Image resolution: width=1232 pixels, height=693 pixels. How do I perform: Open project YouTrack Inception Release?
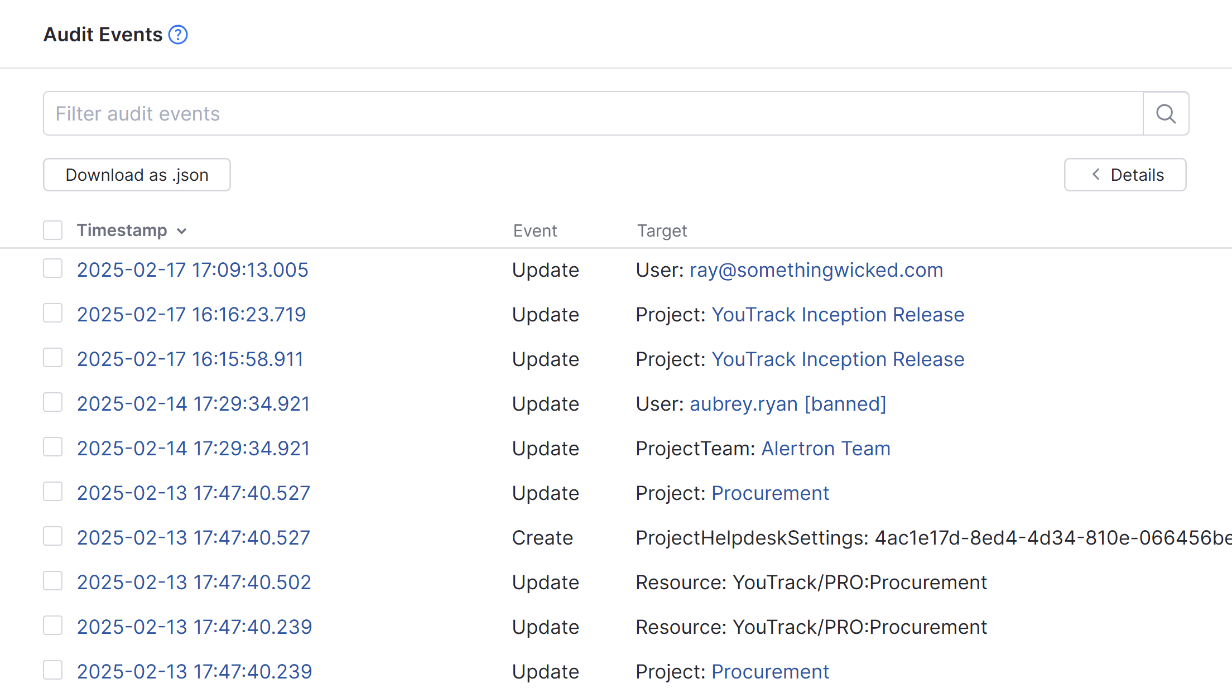(838, 314)
